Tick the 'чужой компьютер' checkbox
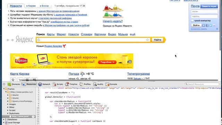This screenshot has height=125, width=222. click(x=192, y=21)
